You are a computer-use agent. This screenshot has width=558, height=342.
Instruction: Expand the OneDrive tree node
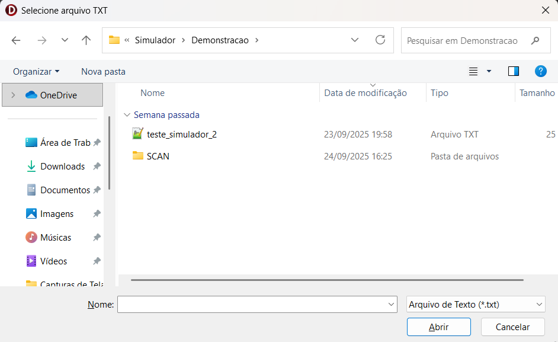click(13, 95)
